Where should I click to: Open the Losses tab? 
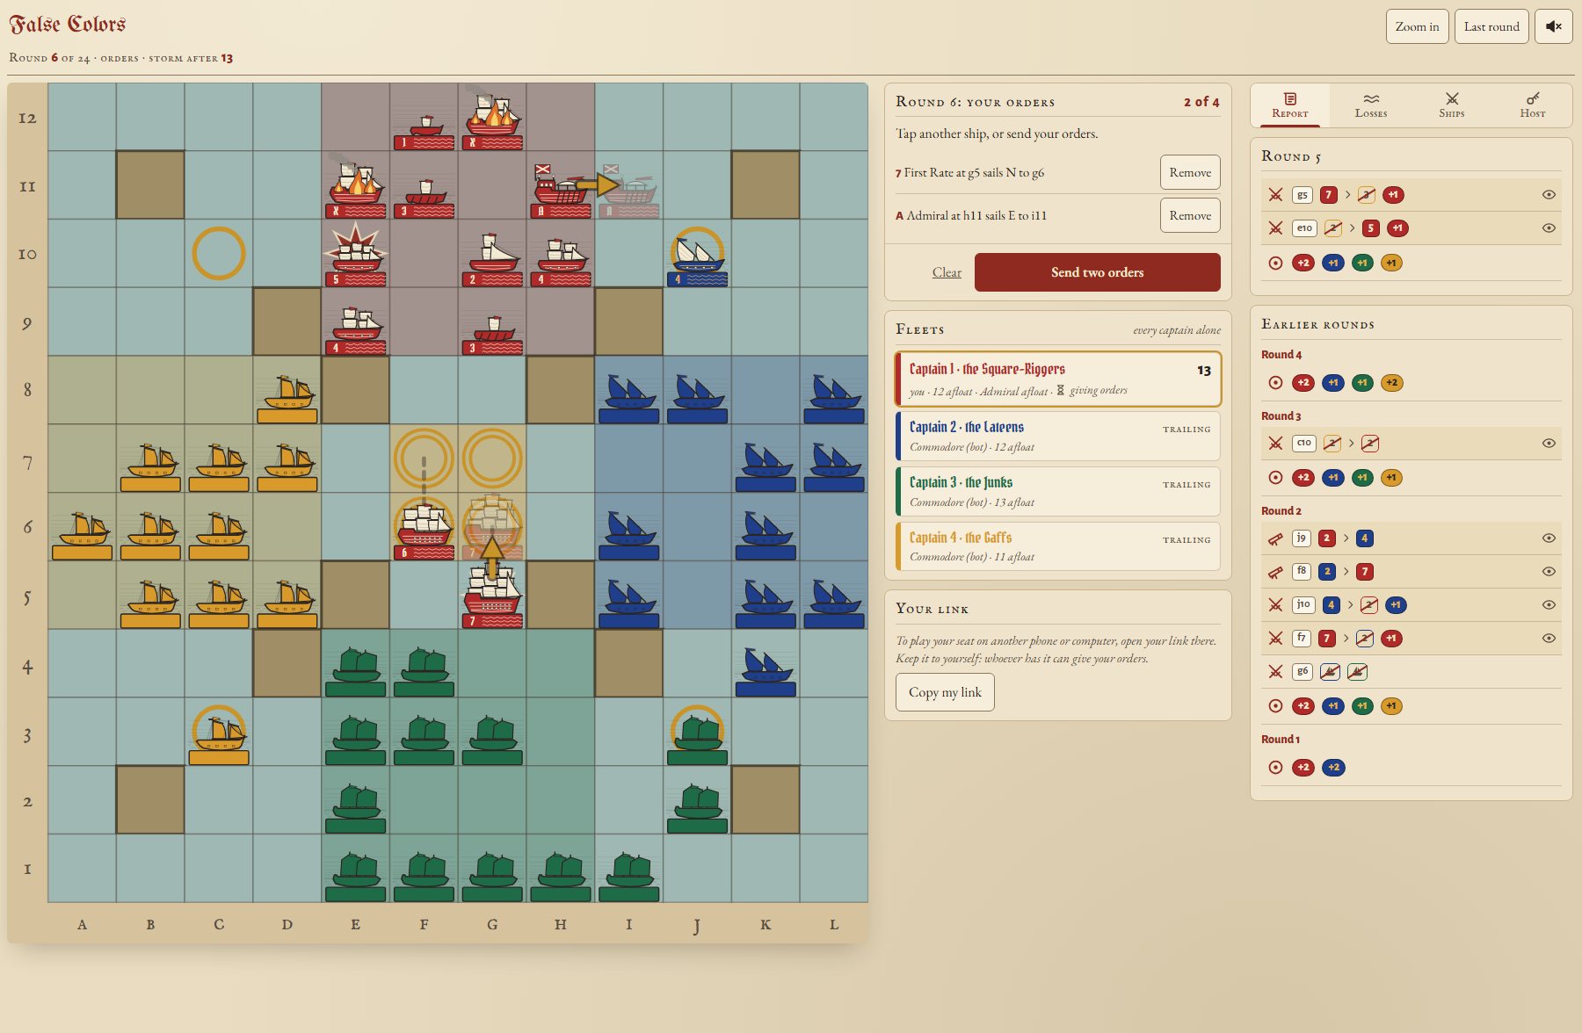click(1371, 105)
